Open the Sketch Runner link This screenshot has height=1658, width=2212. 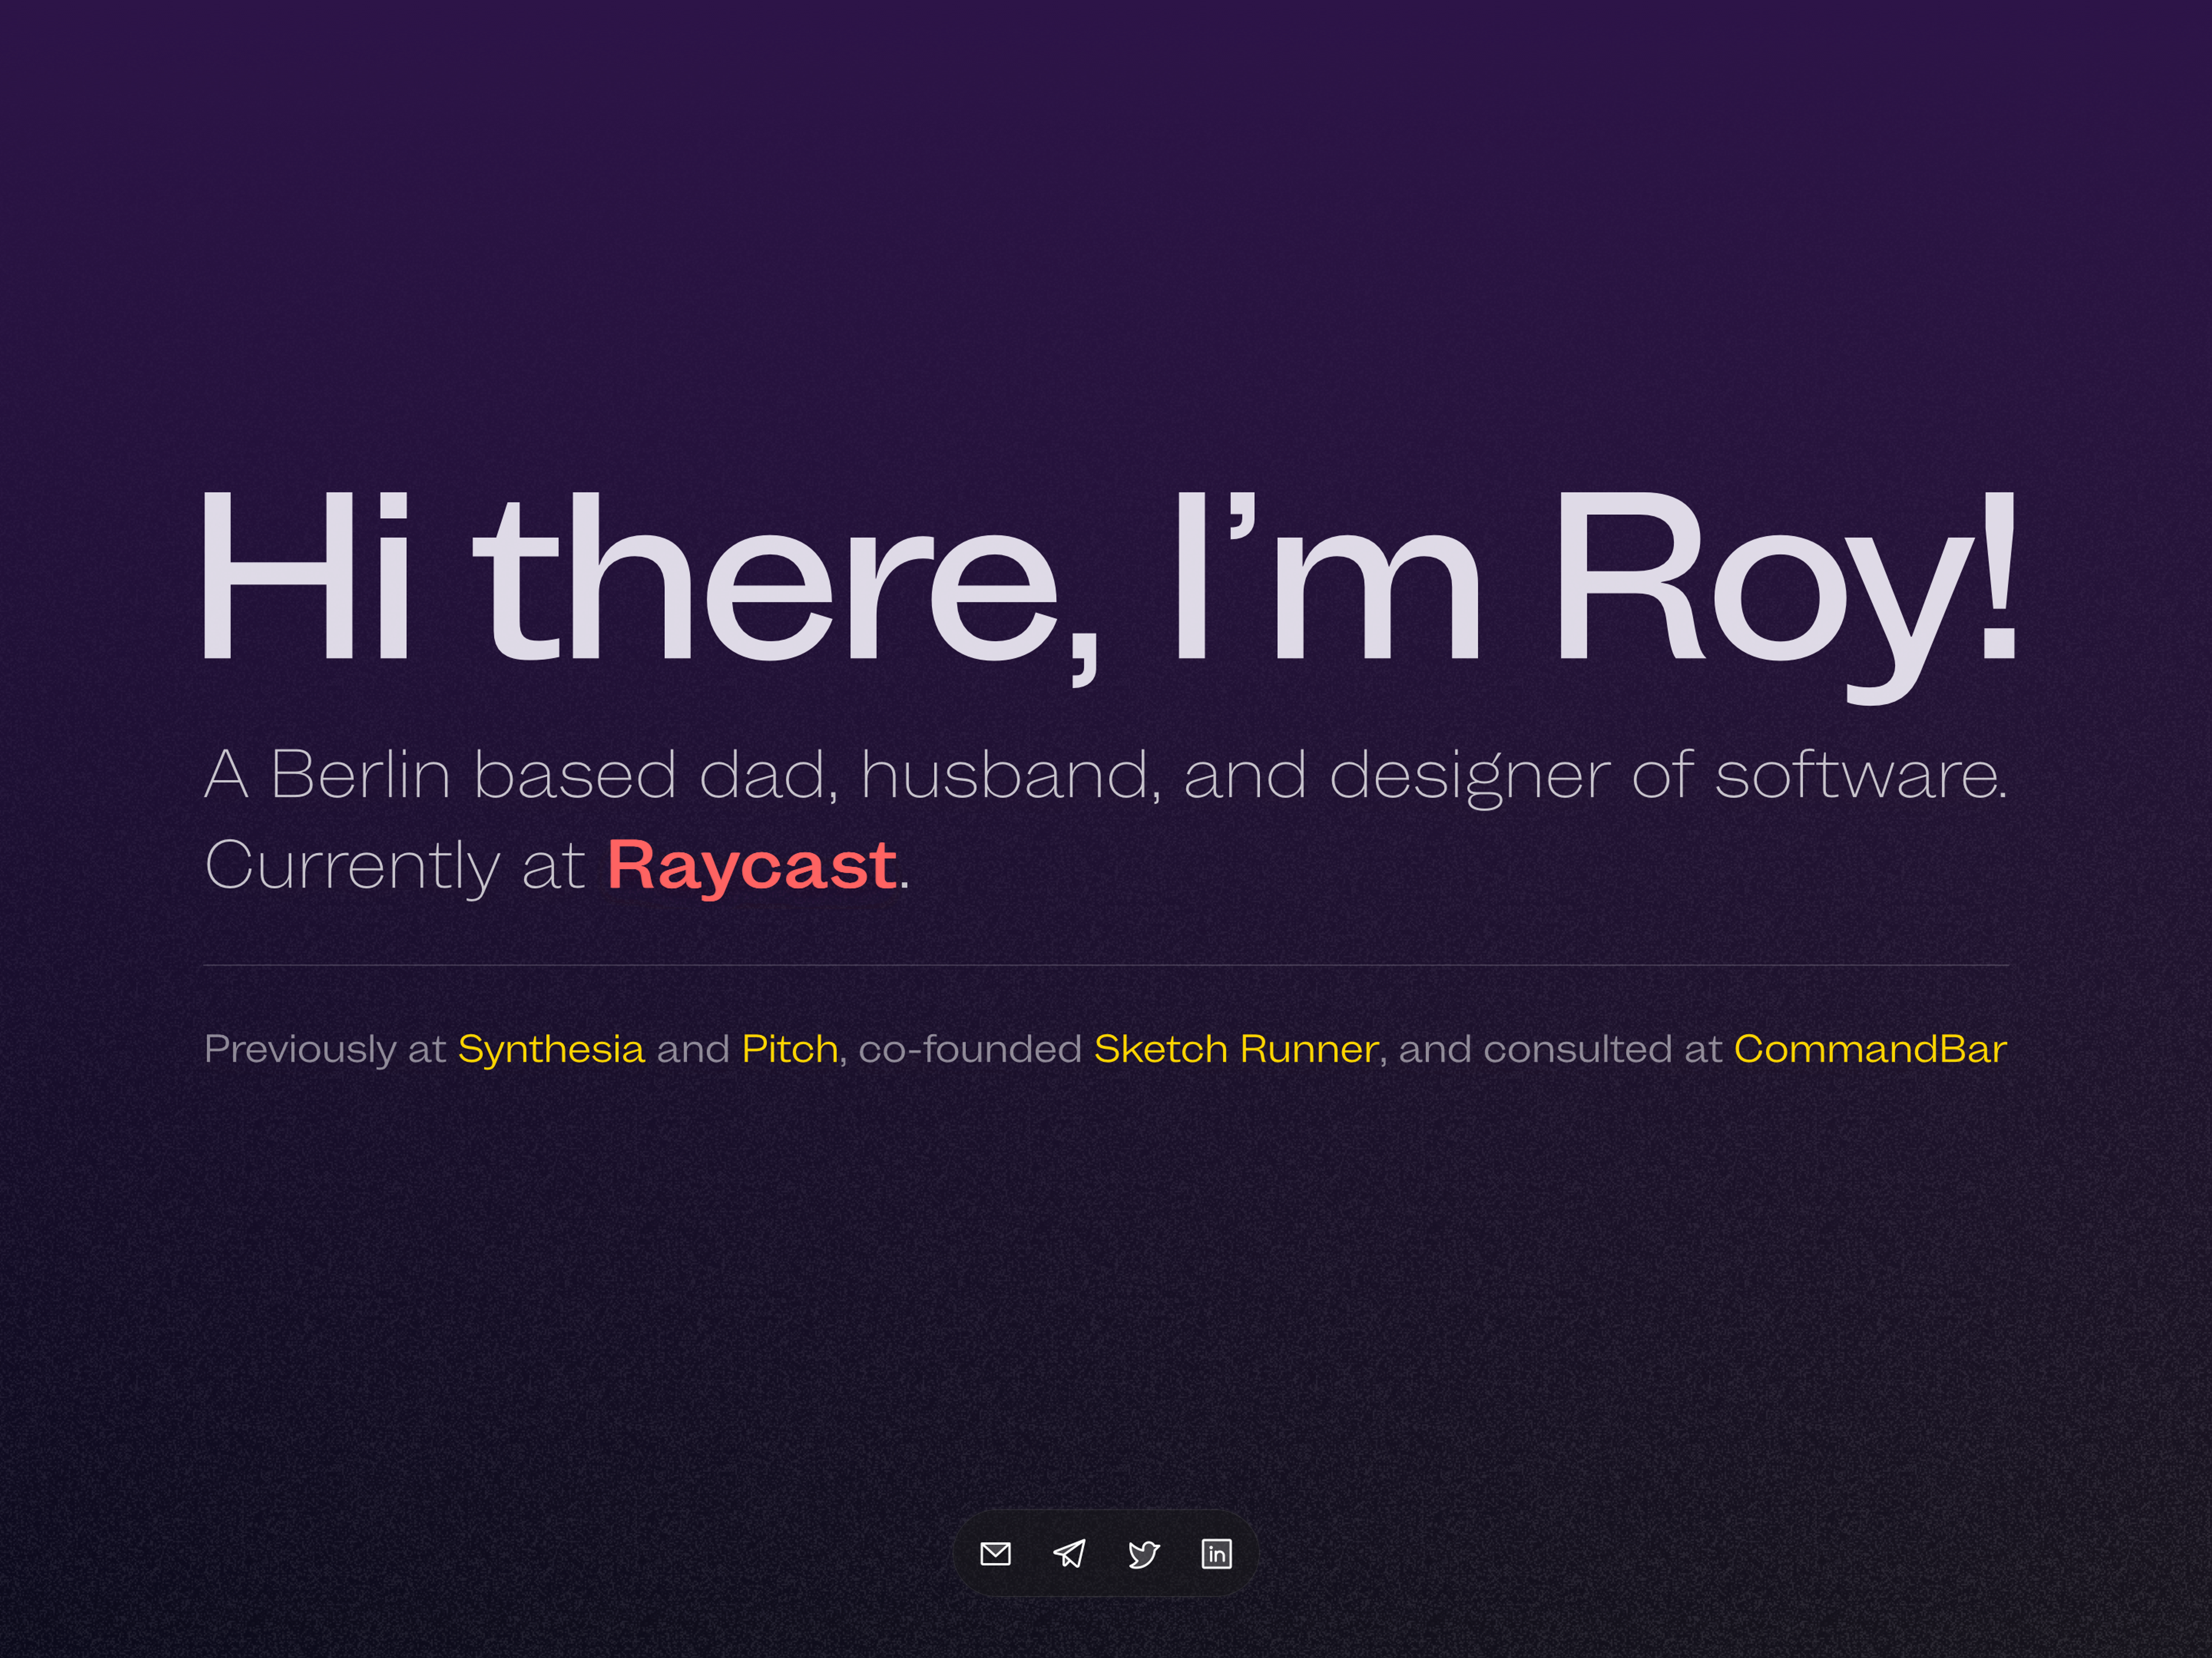click(1236, 1049)
